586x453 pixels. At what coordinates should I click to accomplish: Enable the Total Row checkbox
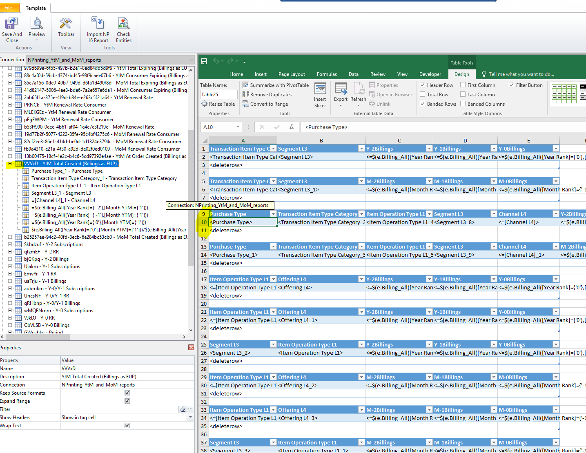(x=423, y=95)
